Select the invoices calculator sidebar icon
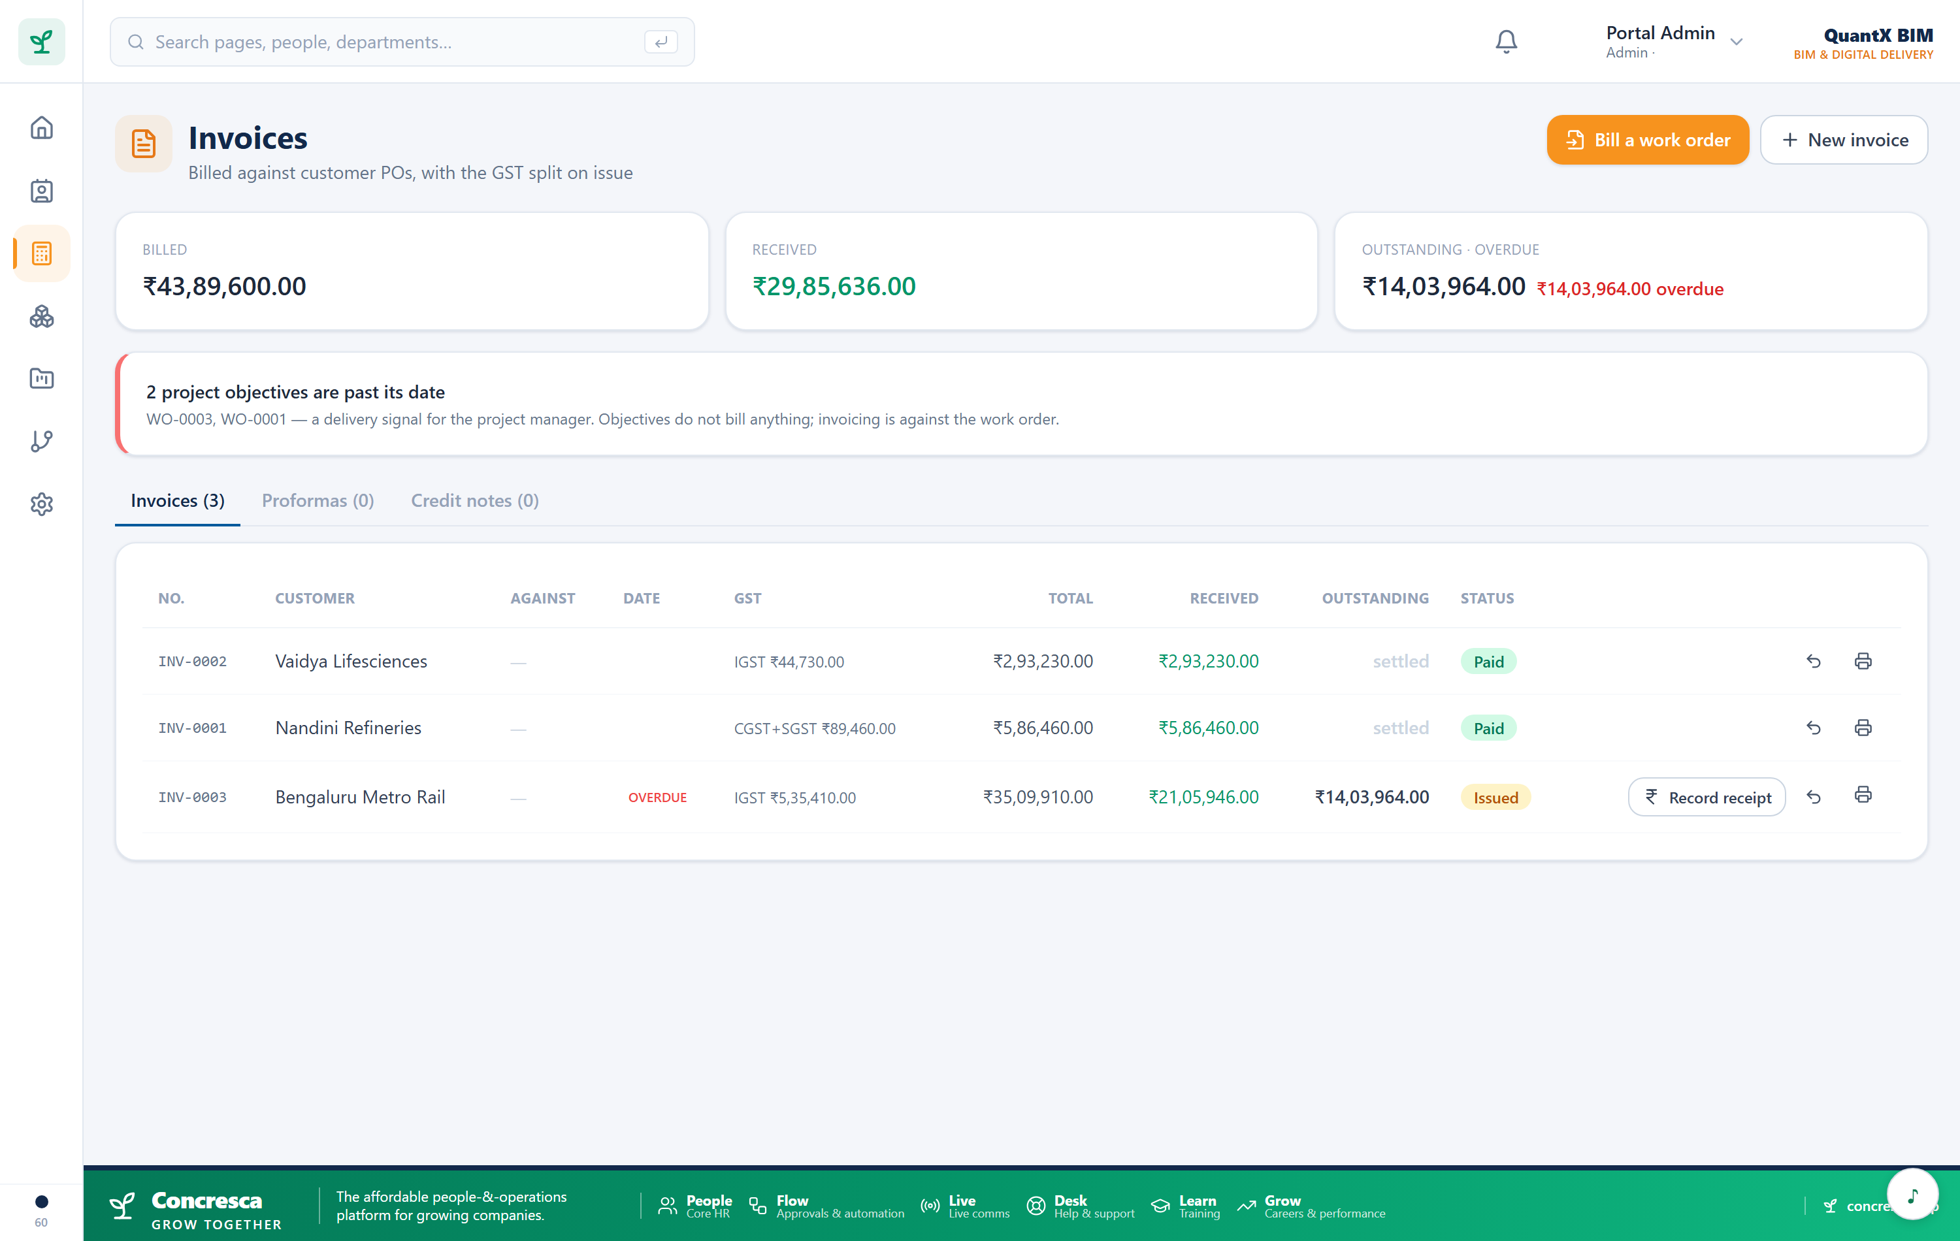Screen dimensions: 1960x1241 (42, 254)
